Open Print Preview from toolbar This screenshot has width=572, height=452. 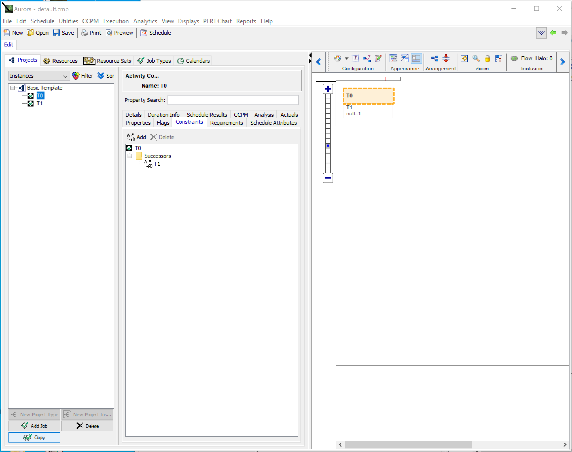(x=109, y=33)
